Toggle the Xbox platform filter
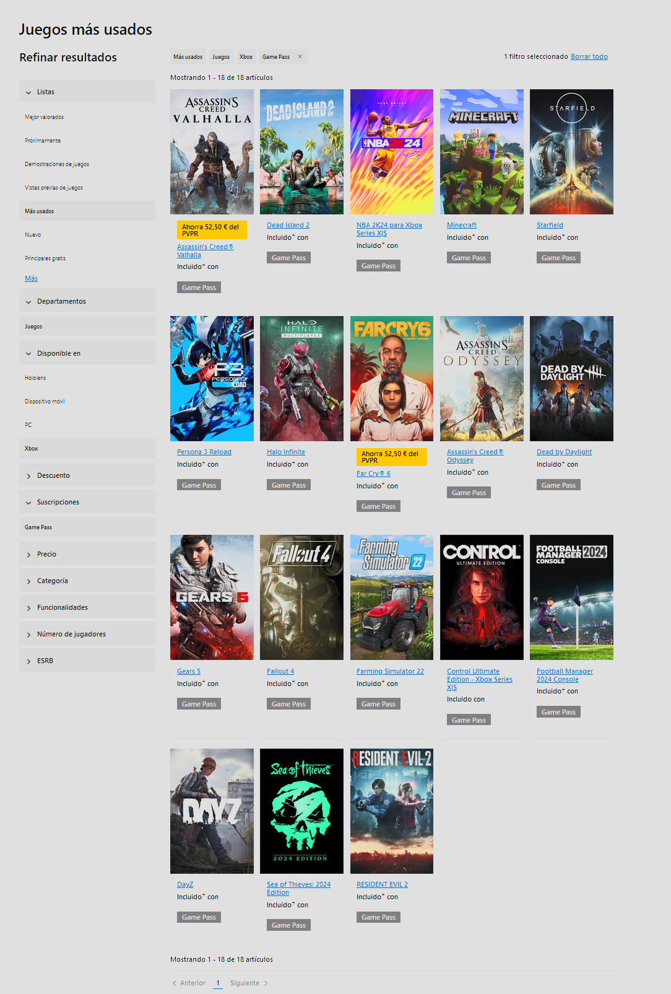This screenshot has height=994, width=671. pos(87,448)
